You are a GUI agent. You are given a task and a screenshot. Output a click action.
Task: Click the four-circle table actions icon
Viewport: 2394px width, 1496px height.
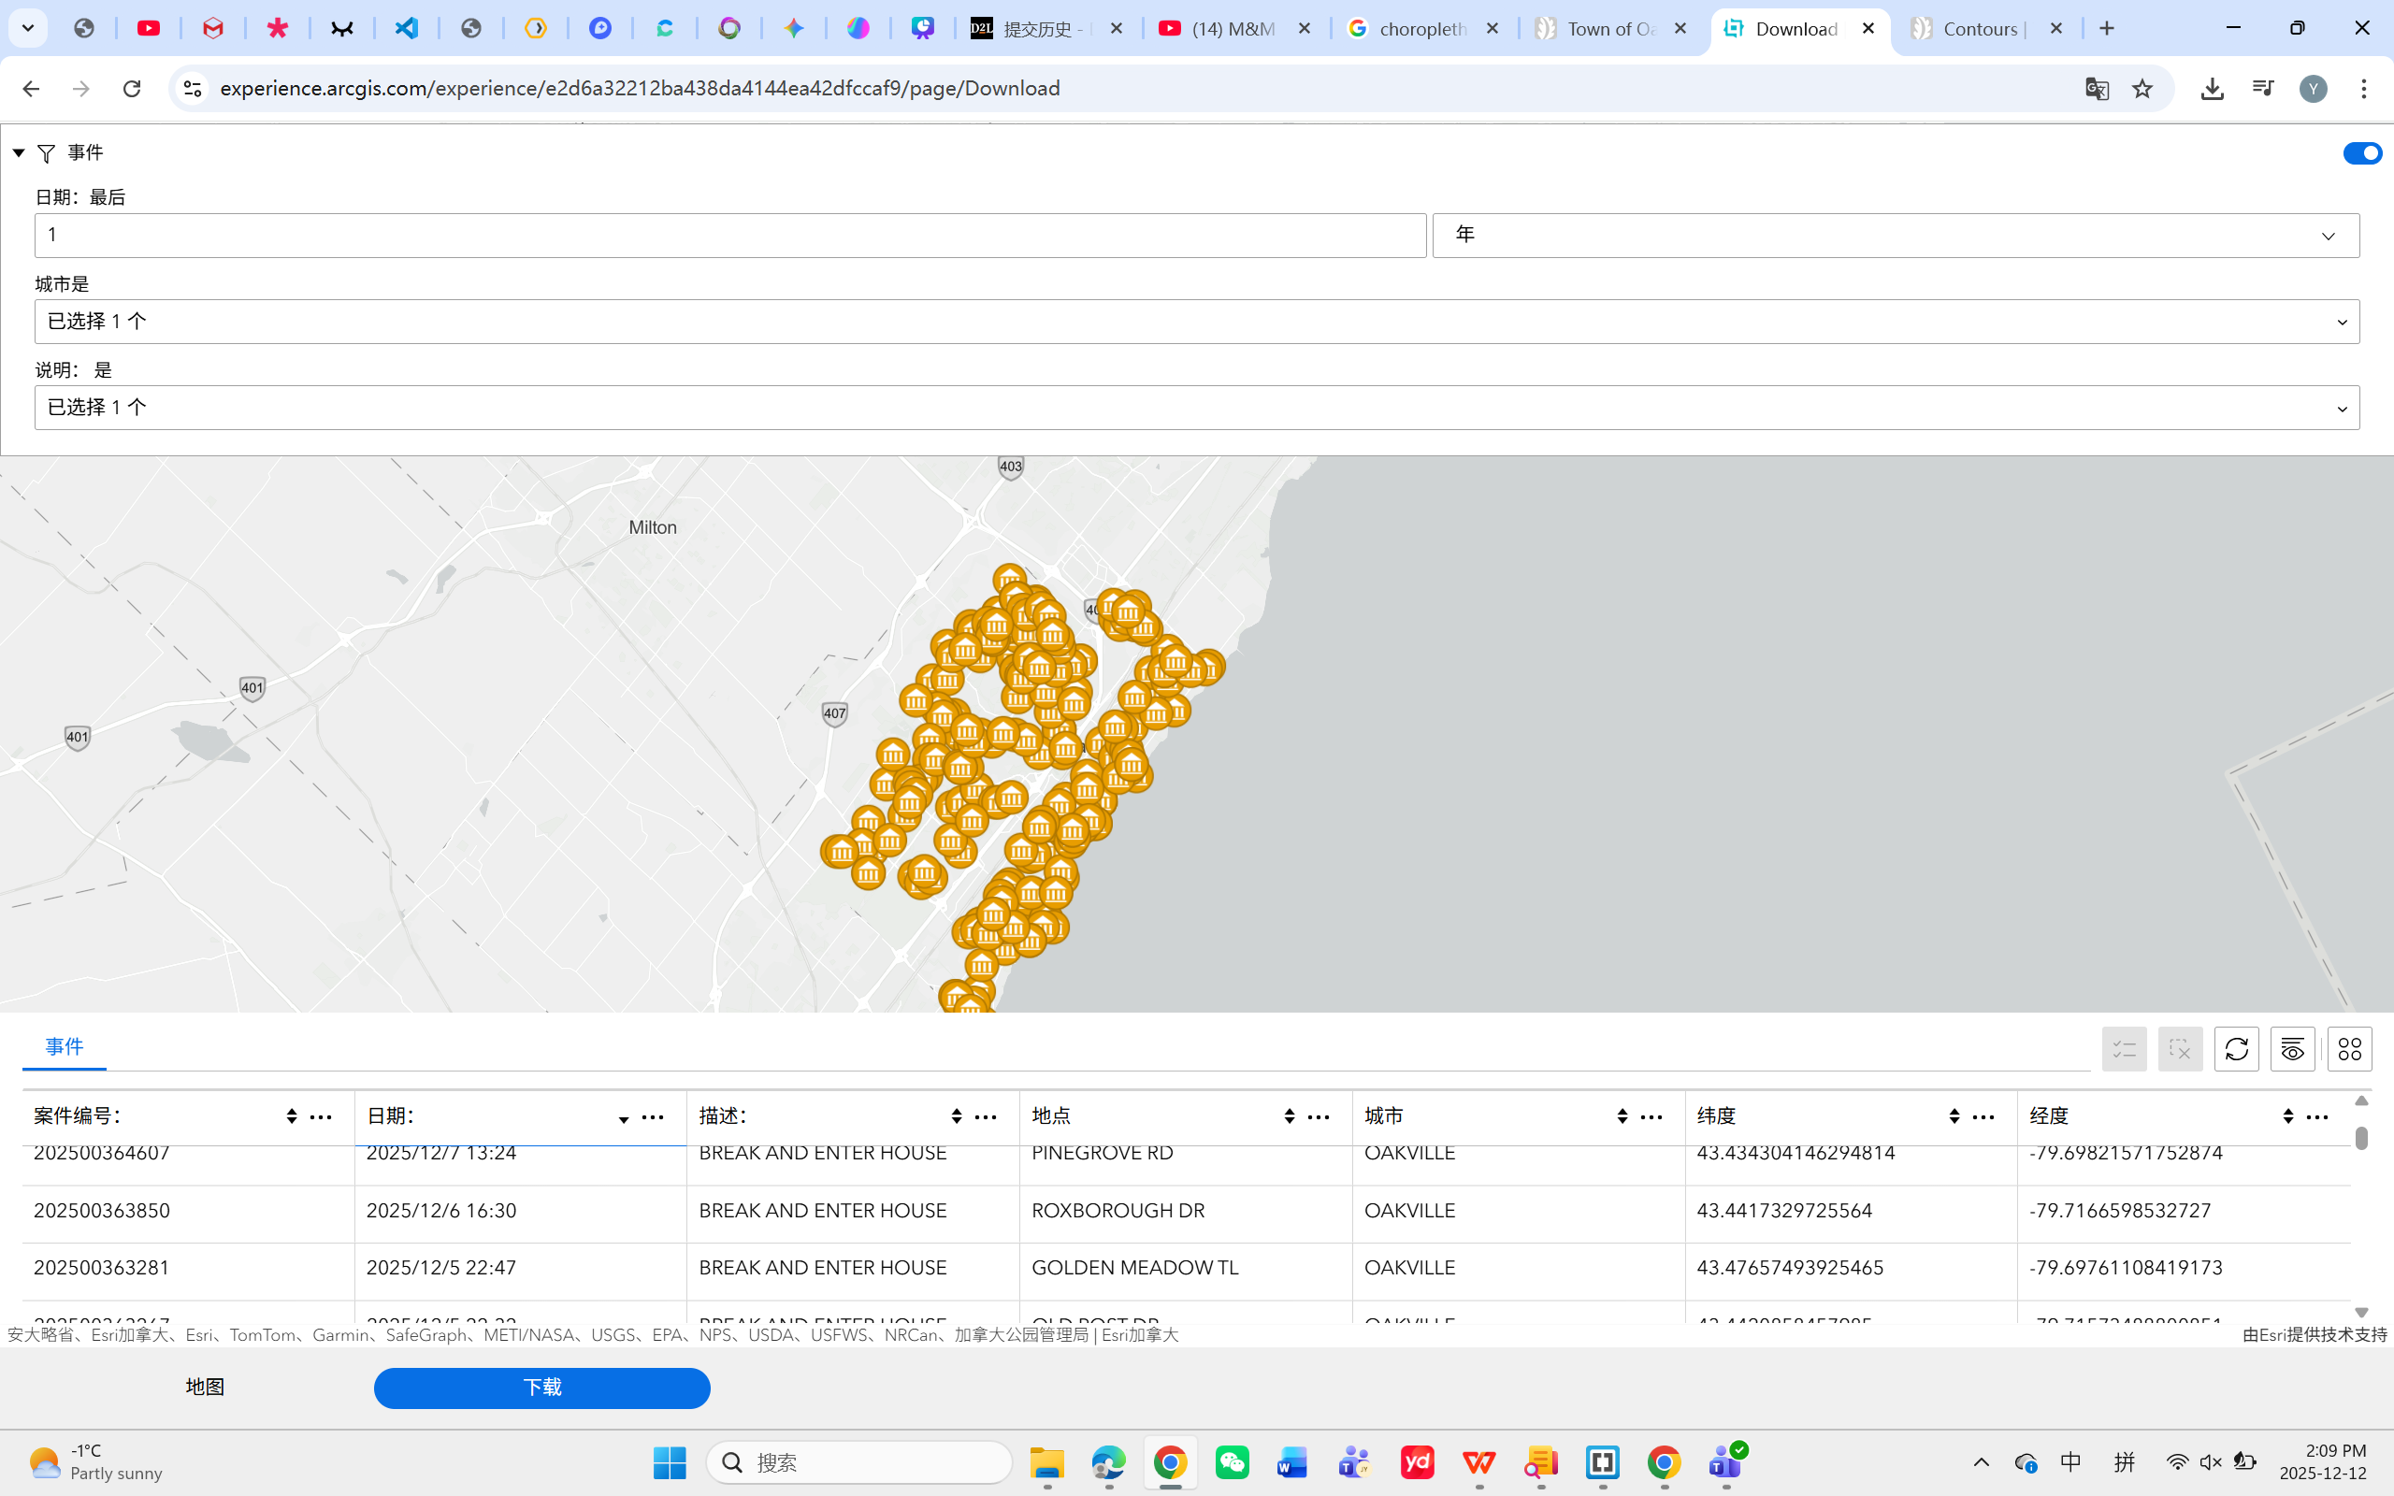2349,1049
